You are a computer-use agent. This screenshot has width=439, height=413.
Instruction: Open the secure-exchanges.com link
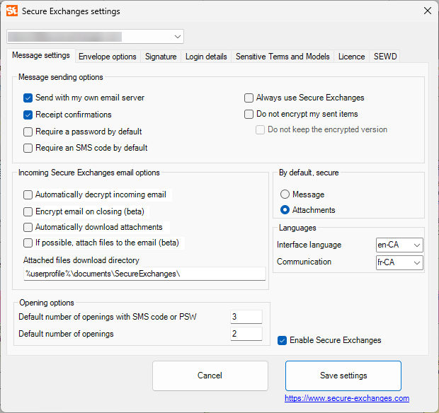[347, 398]
